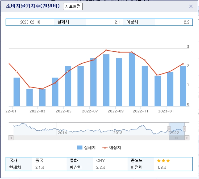Click the 예상치 value 2.2 in the header row
Image resolution: width=199 pixels, height=179 pixels.
click(187, 22)
